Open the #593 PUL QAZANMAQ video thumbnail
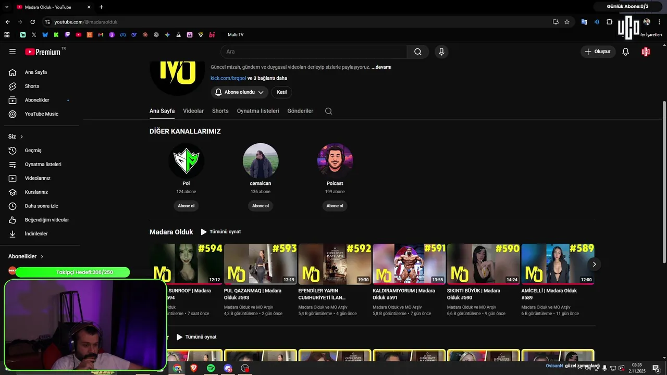Image resolution: width=667 pixels, height=375 pixels. click(x=261, y=264)
